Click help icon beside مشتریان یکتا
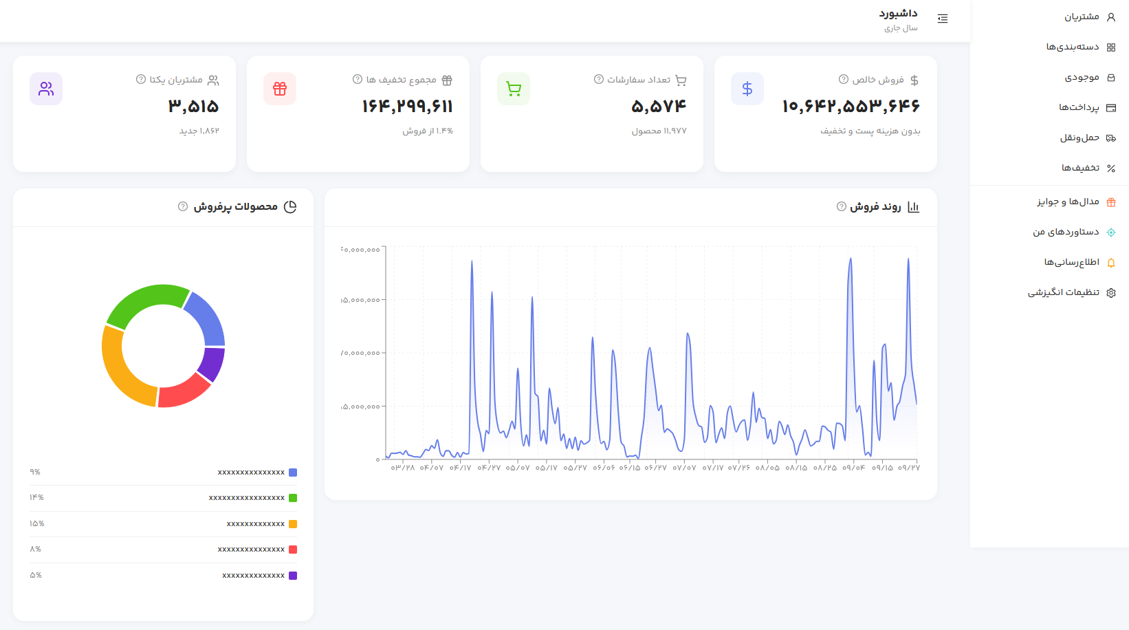This screenshot has height=630, width=1129. point(141,80)
